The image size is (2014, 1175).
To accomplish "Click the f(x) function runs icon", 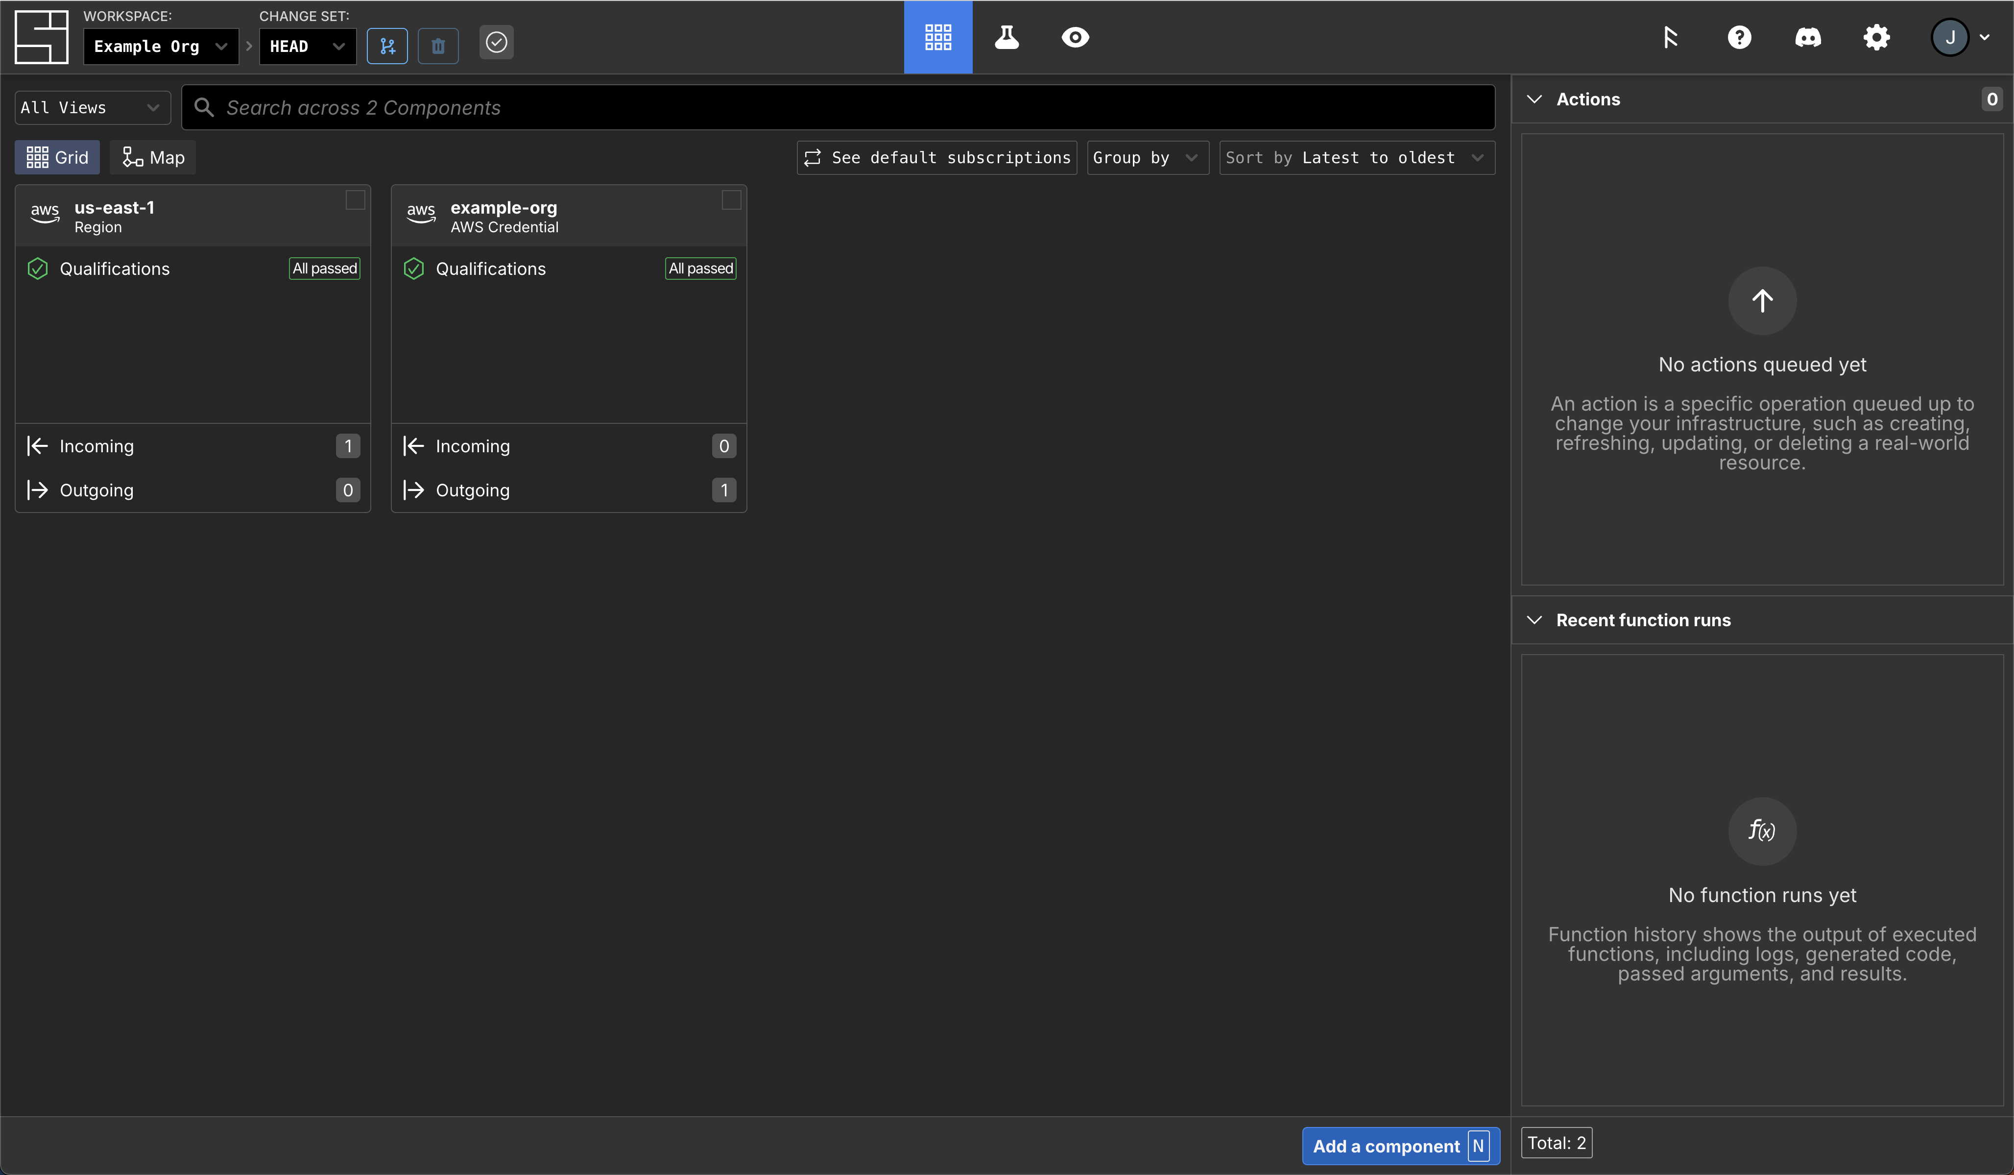I will pyautogui.click(x=1762, y=832).
